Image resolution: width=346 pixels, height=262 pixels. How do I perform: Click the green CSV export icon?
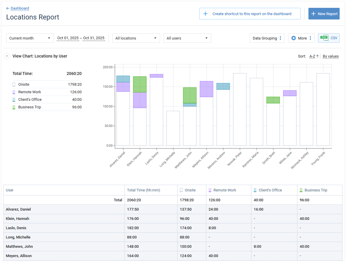pos(324,38)
